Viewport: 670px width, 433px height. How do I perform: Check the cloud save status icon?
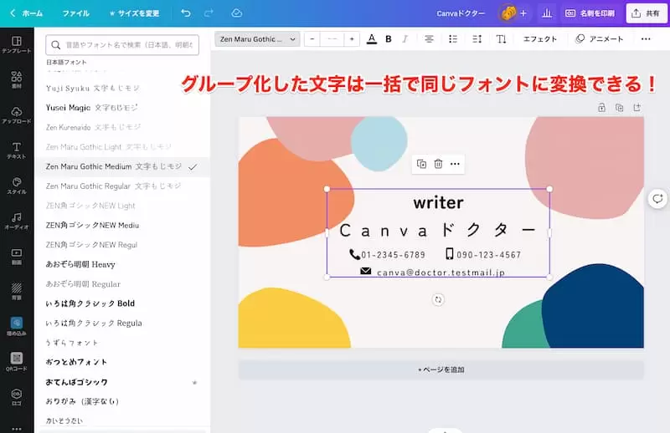237,13
